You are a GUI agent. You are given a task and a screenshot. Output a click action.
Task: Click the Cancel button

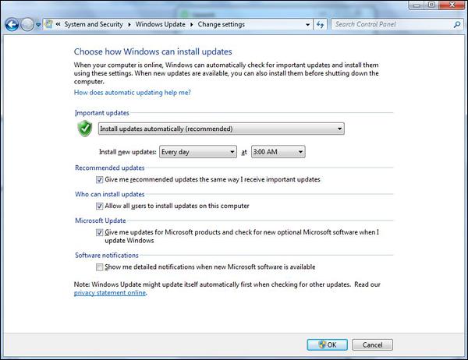[372, 344]
